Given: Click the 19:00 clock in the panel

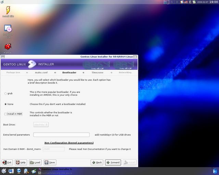Looking at the screenshot, I should point(214,2).
